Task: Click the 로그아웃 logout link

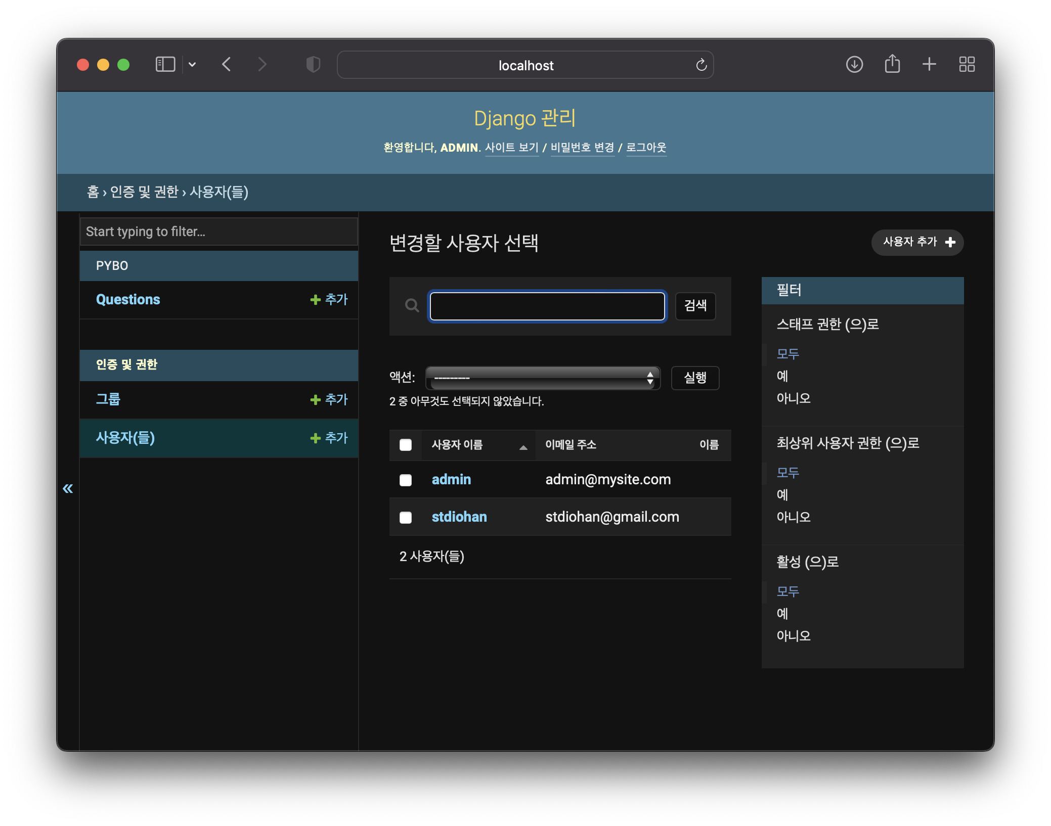Action: (x=646, y=148)
